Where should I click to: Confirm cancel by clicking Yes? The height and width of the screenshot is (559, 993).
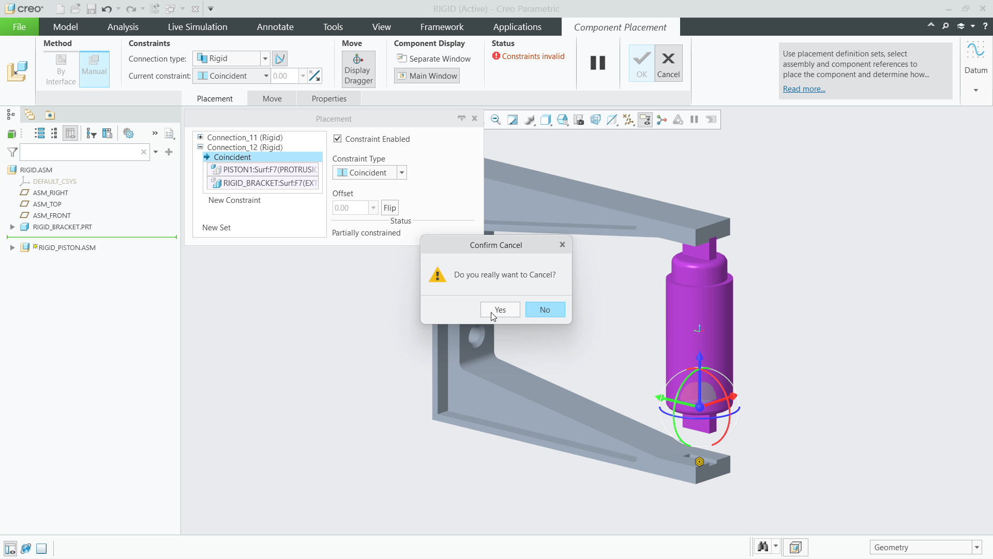coord(500,310)
